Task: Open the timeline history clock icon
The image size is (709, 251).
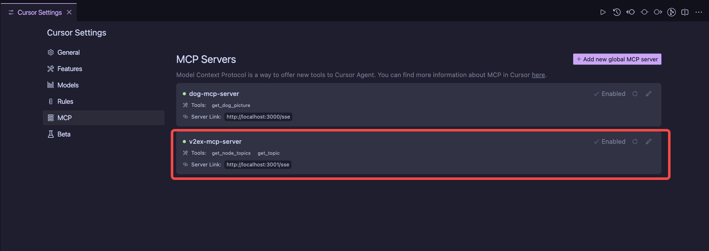Action: point(617,12)
